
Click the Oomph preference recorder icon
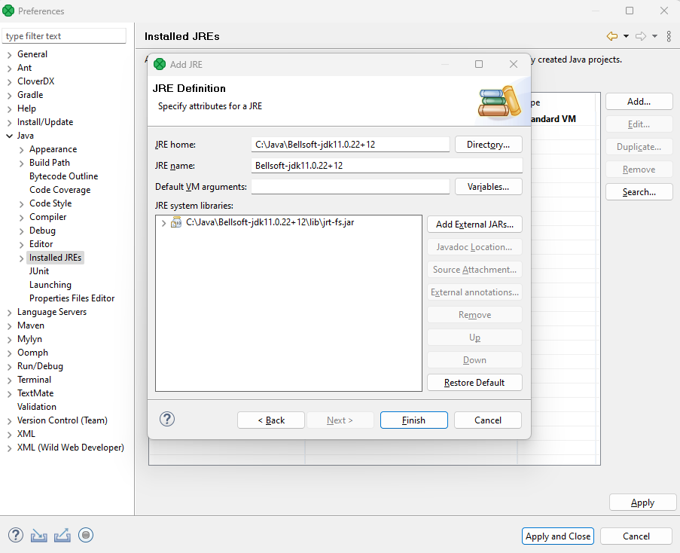pyautogui.click(x=86, y=535)
